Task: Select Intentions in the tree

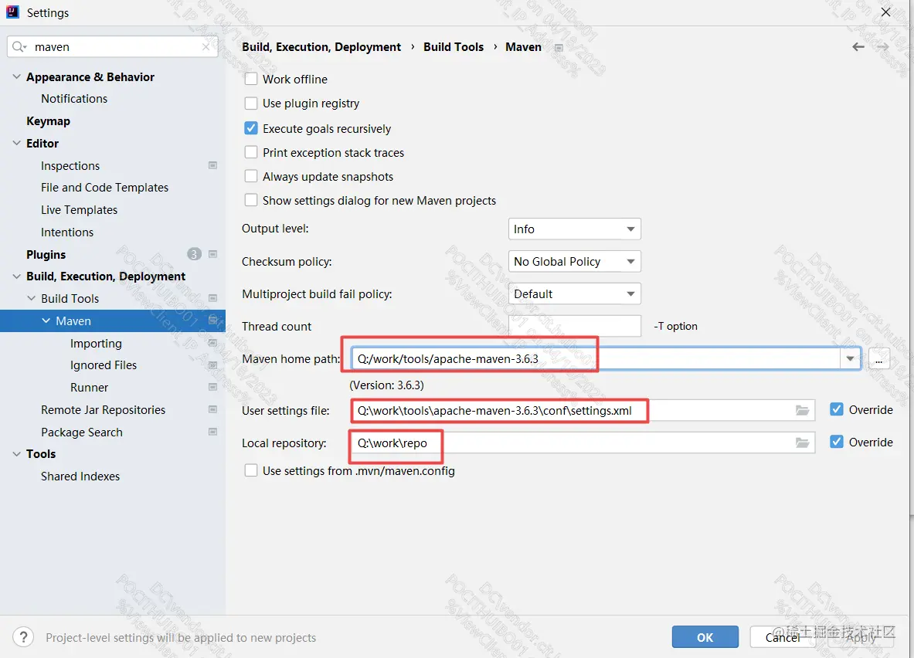Action: coord(67,232)
